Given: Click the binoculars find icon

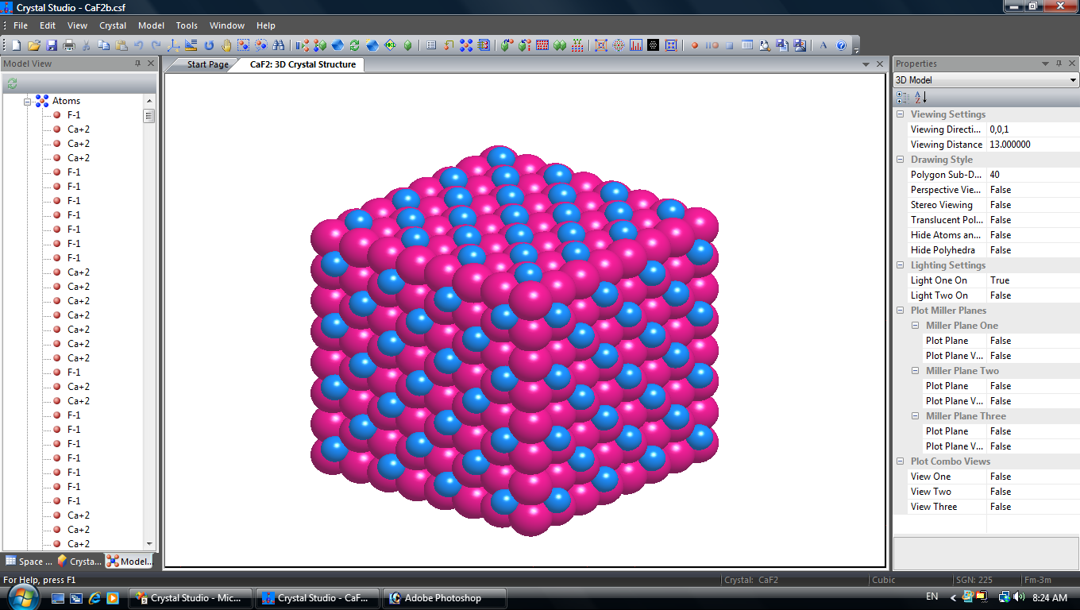Looking at the screenshot, I should point(277,45).
